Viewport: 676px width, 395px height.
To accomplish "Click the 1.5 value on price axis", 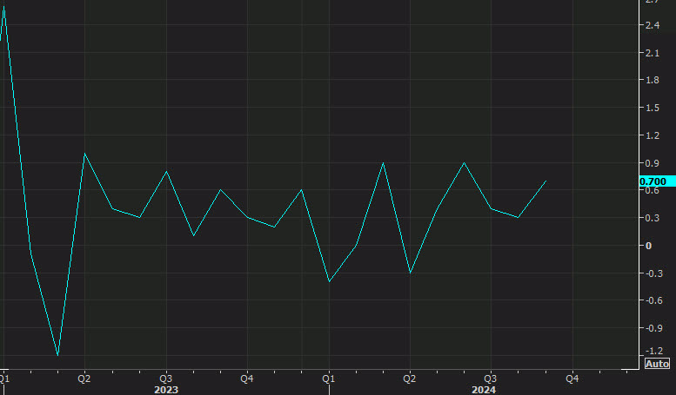I will click(x=651, y=109).
